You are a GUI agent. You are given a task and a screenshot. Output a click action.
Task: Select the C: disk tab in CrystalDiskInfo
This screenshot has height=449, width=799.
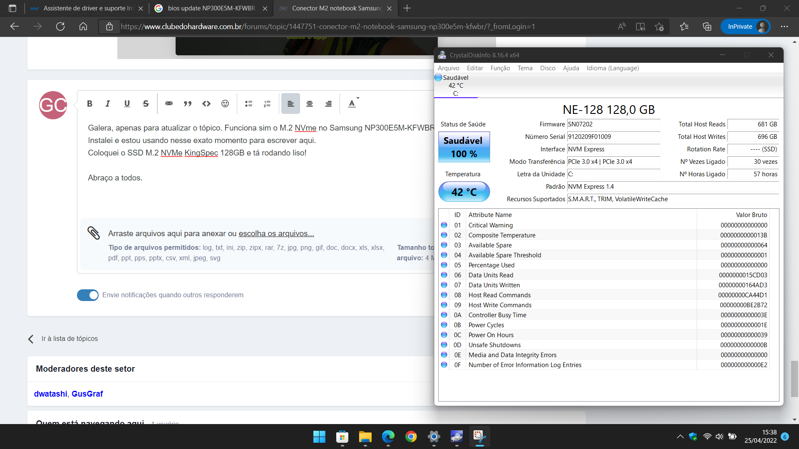(x=456, y=86)
